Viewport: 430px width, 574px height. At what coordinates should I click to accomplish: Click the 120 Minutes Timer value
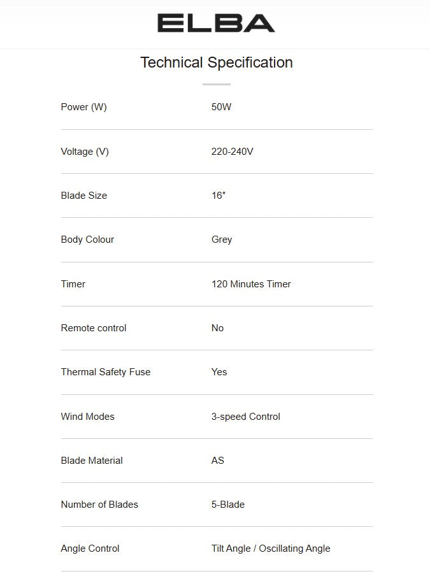click(x=251, y=284)
